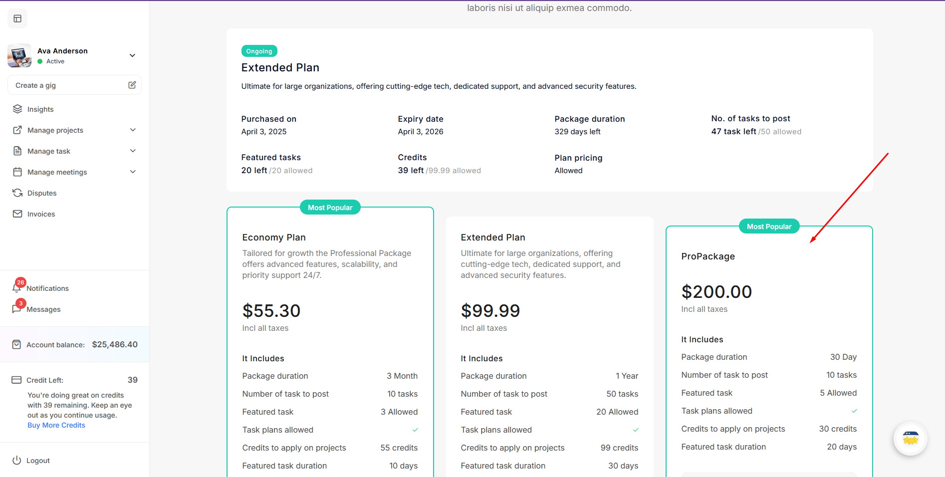Click the Buy More Credits link
The image size is (945, 477).
pos(56,425)
